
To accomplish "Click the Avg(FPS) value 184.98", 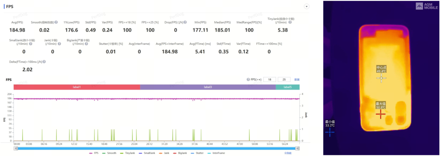I will coord(17,30).
